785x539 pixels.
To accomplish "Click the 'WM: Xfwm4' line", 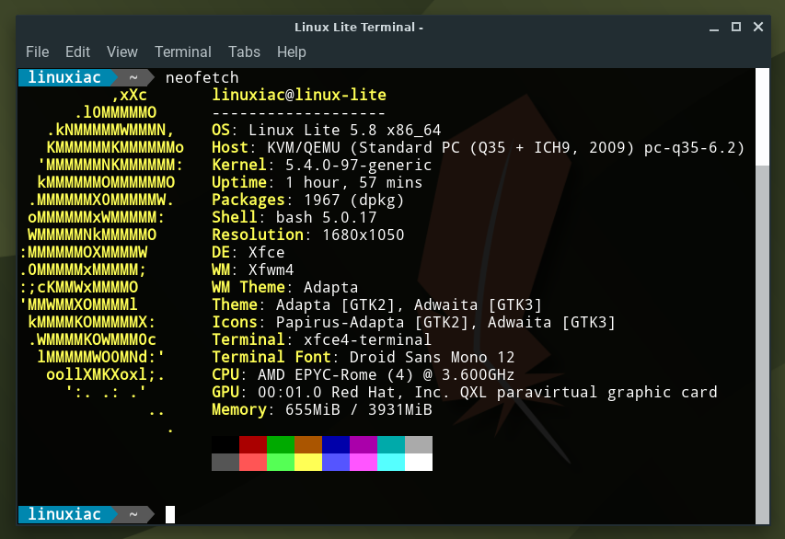I will pyautogui.click(x=252, y=269).
